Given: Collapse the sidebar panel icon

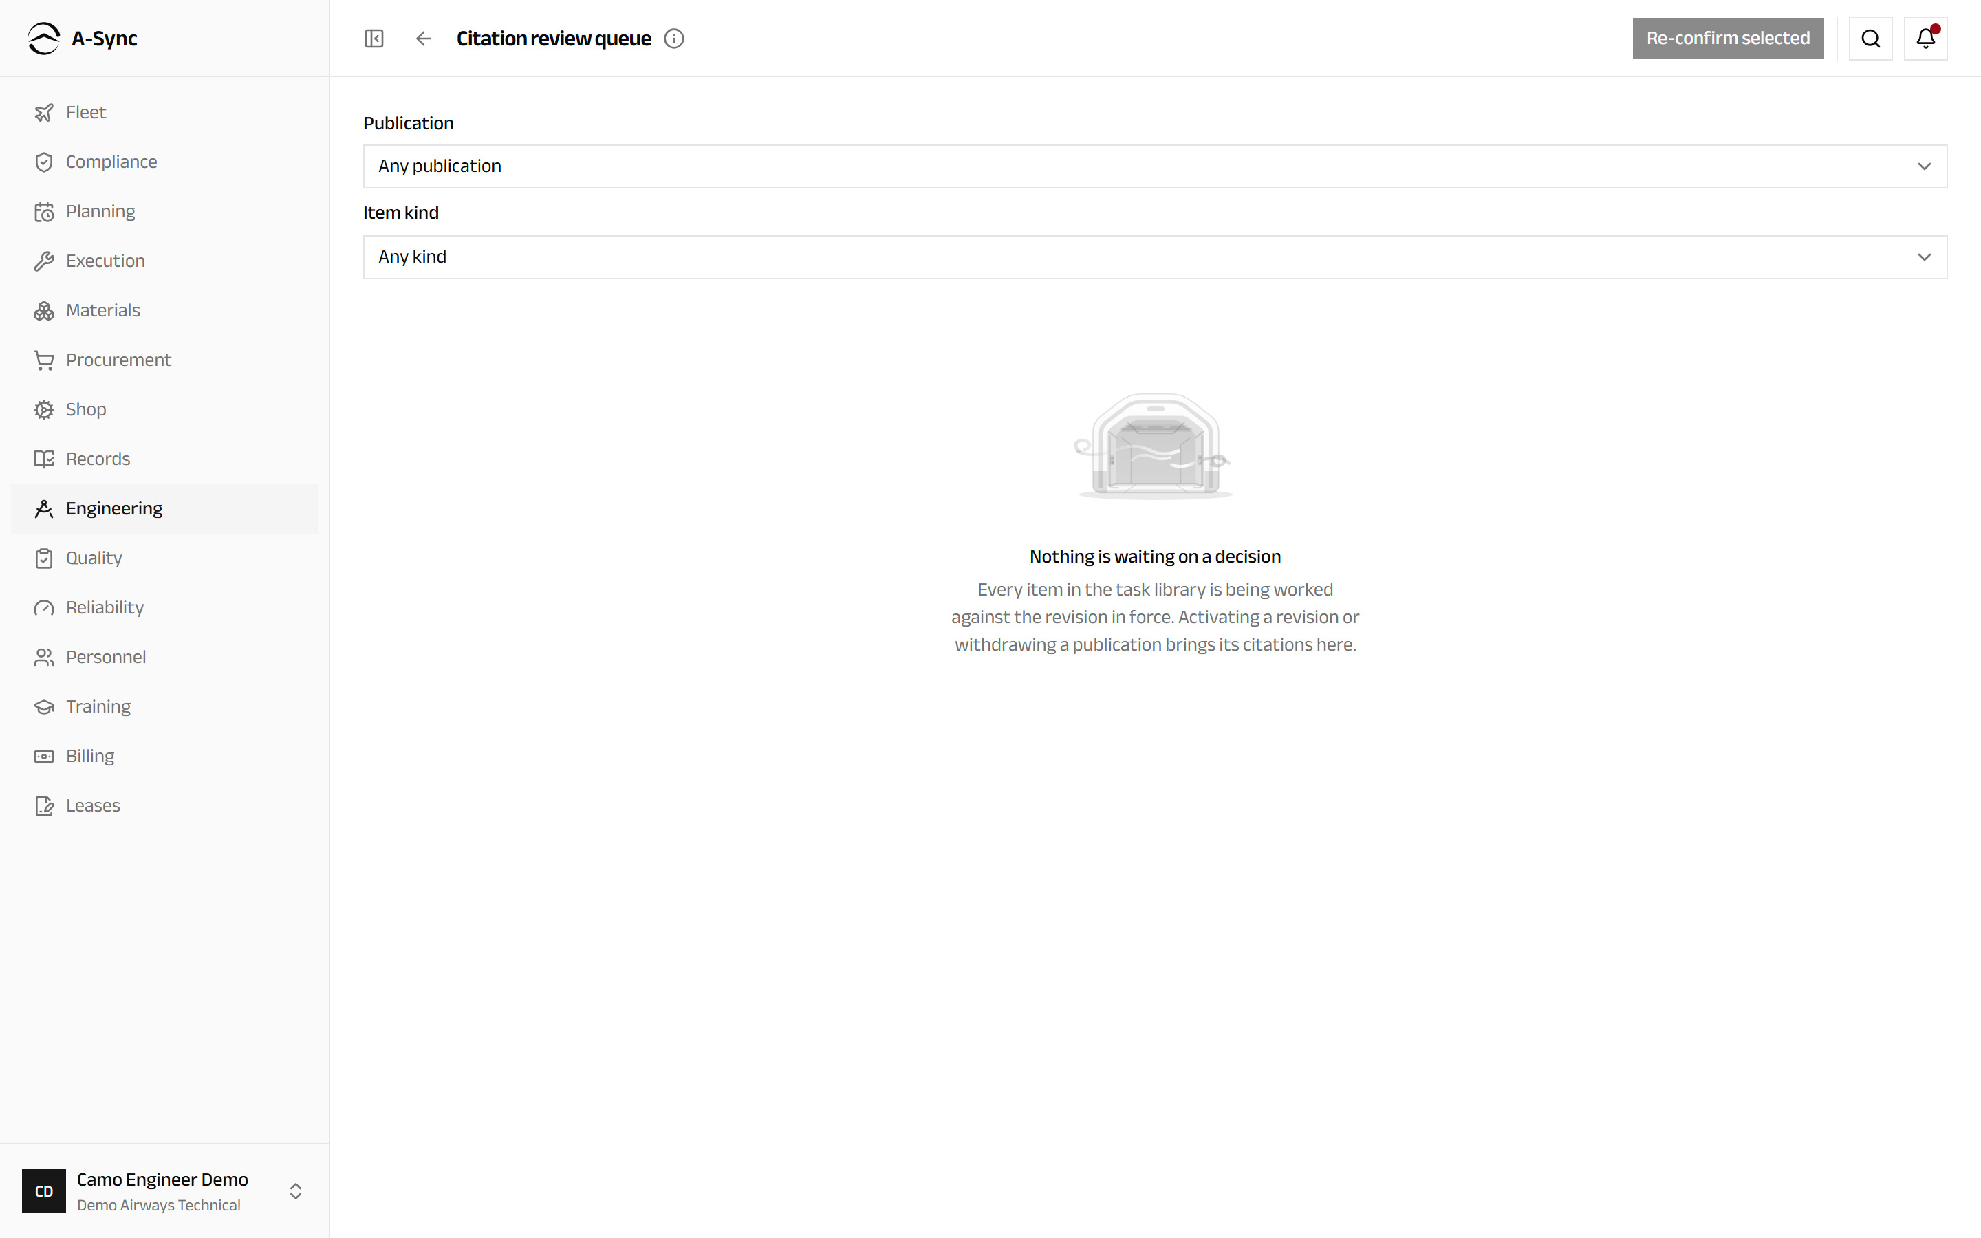Looking at the screenshot, I should (x=374, y=39).
